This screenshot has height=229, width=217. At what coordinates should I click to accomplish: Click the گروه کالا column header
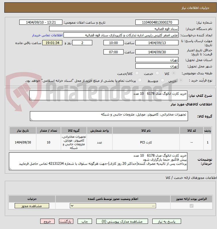74,130
